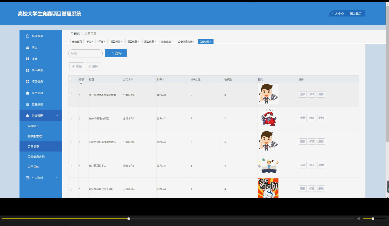Open 项目类型 using its sidebar icon
Screen dimensions: 389x226
tap(28, 70)
